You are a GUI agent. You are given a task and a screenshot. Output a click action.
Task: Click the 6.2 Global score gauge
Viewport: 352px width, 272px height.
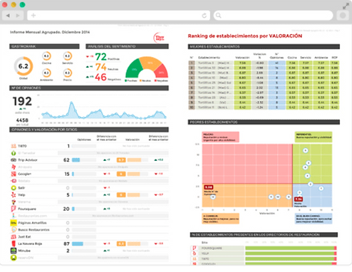pyautogui.click(x=24, y=66)
